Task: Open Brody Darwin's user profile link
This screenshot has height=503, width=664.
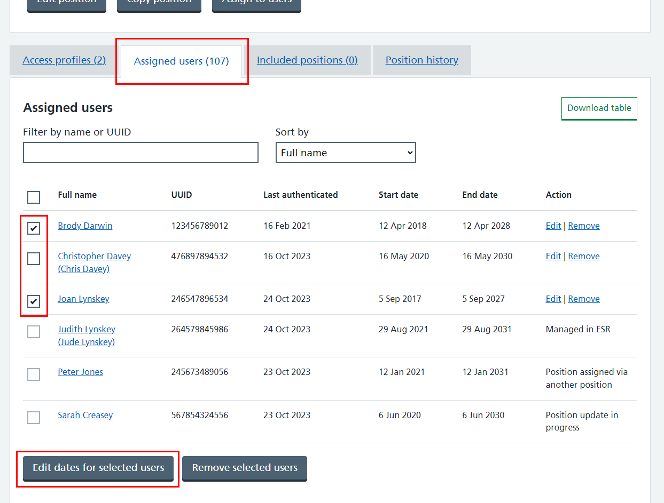Action: click(x=85, y=226)
